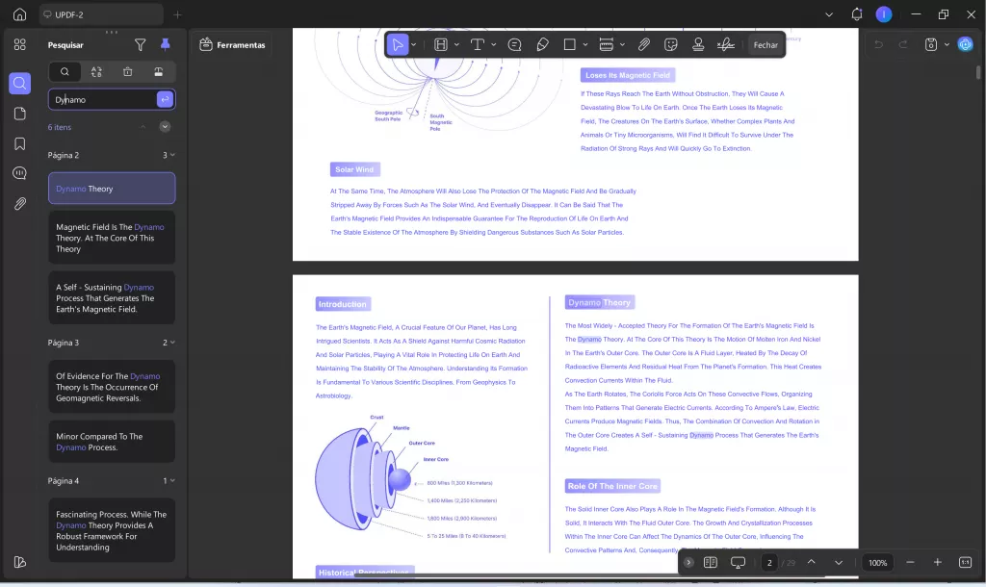Select the attach file paperclip tool
Image resolution: width=986 pixels, height=587 pixels.
[643, 44]
